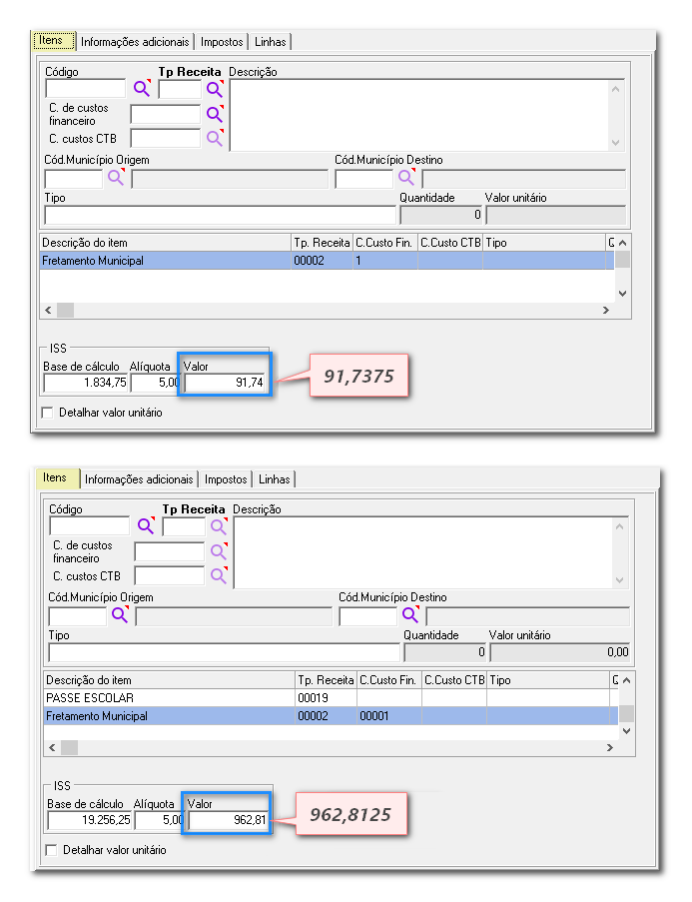Viewport: 692px width, 902px height.
Task: Click ISS Valor field showing 91,74
Action: (x=225, y=383)
